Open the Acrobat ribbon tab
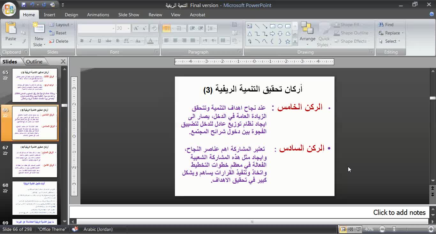 (197, 15)
